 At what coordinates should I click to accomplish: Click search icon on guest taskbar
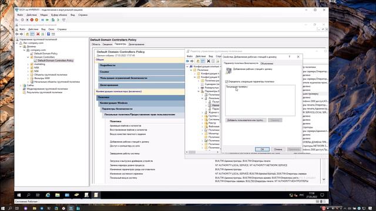tap(29, 195)
